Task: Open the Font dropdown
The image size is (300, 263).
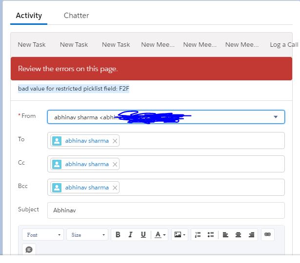Action: [43, 235]
